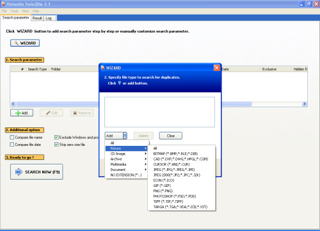Click the Delete button in the wizard
This screenshot has width=320, height=231.
tap(143, 136)
